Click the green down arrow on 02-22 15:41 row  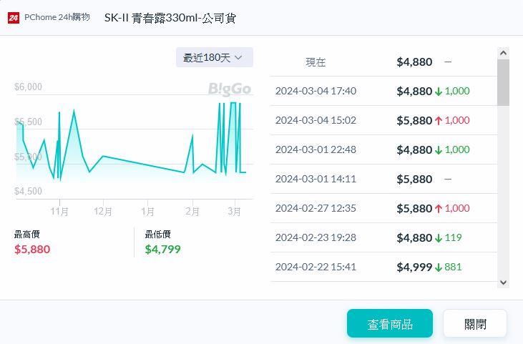click(x=439, y=267)
